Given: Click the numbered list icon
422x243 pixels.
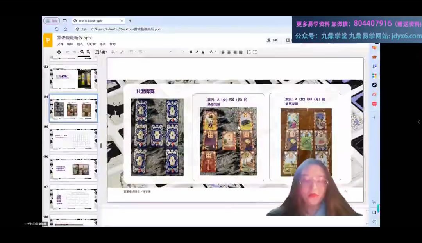Looking at the screenshot, I should [249, 52].
